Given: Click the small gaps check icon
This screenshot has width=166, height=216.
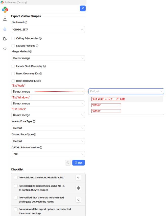Looking at the screenshot, I should 78,200.
